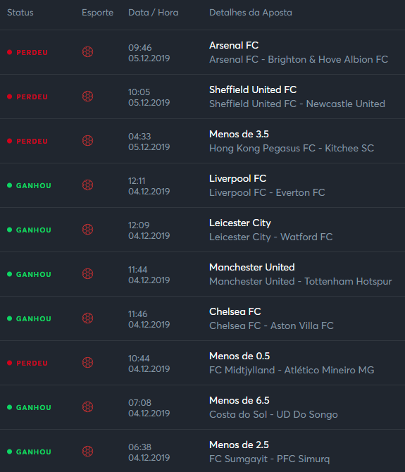Click the 11:44 04.12.2019 date entry

pyautogui.click(x=149, y=275)
